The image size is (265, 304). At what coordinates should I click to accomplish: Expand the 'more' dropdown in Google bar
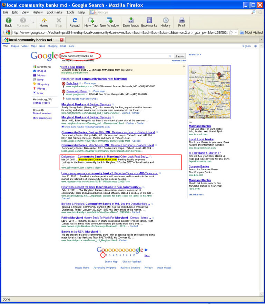[x=72, y=46]
